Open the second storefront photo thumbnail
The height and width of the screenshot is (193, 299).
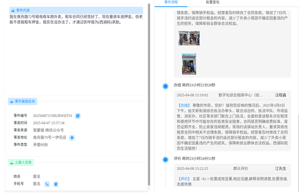click(189, 64)
